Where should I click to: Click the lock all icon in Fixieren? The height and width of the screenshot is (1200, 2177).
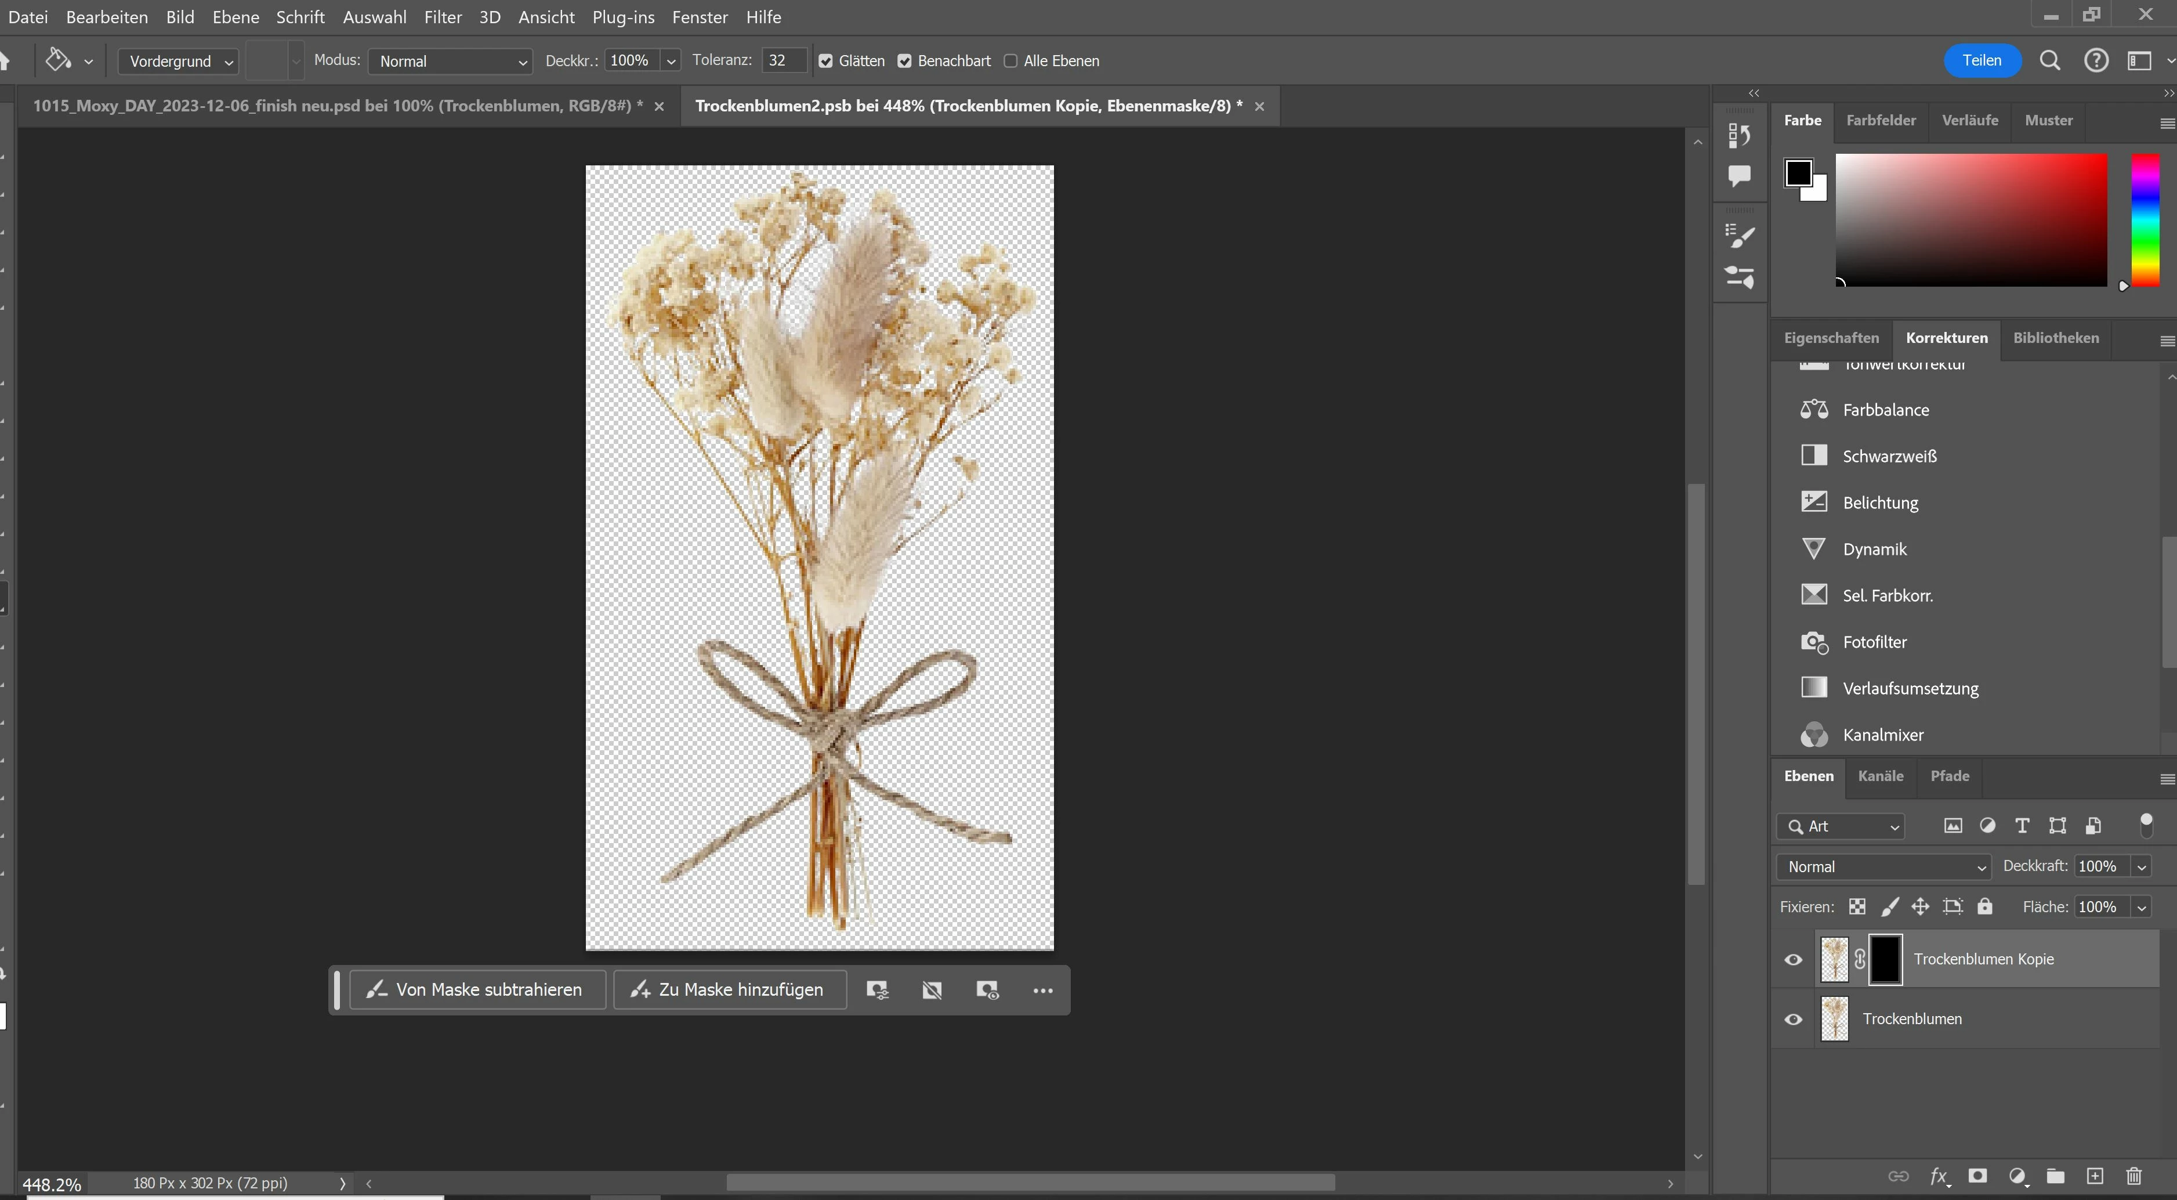1985,906
